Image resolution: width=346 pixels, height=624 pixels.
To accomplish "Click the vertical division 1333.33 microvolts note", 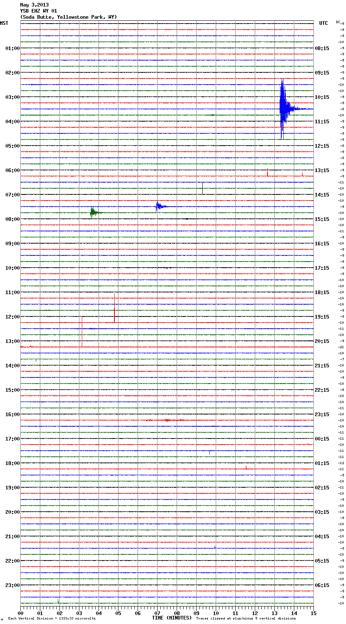I will pos(52,618).
